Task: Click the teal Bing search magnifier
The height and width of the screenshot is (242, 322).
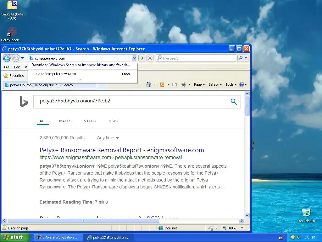Action: click(234, 101)
